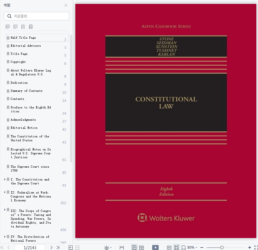This screenshot has height=250, width=258.
Task: Toggle eye protection mode icon
Action: coord(107,247)
